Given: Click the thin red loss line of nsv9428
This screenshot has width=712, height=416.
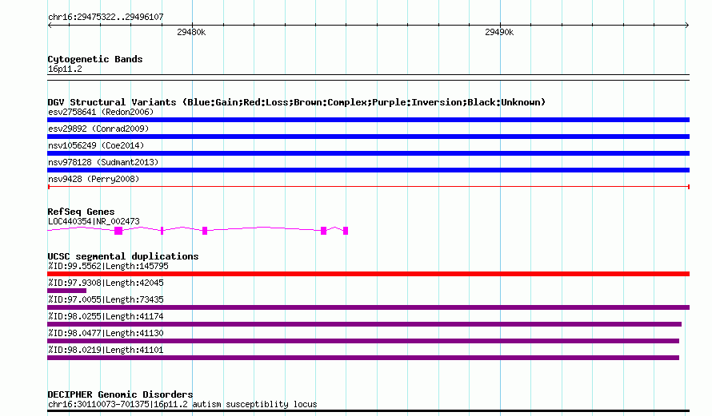Looking at the screenshot, I should pos(368,187).
